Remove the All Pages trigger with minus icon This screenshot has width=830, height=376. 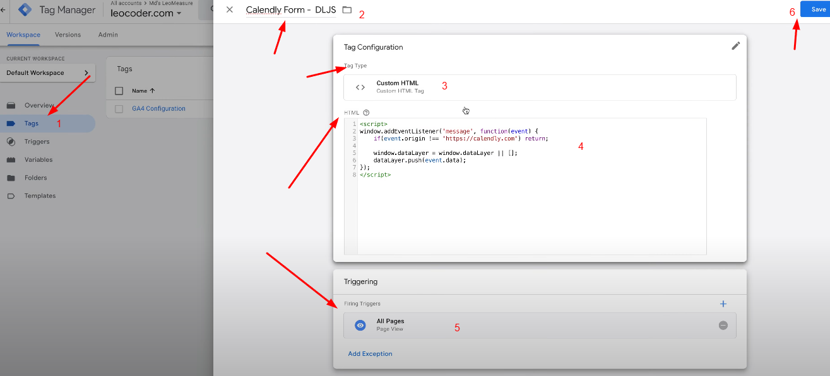click(x=723, y=325)
